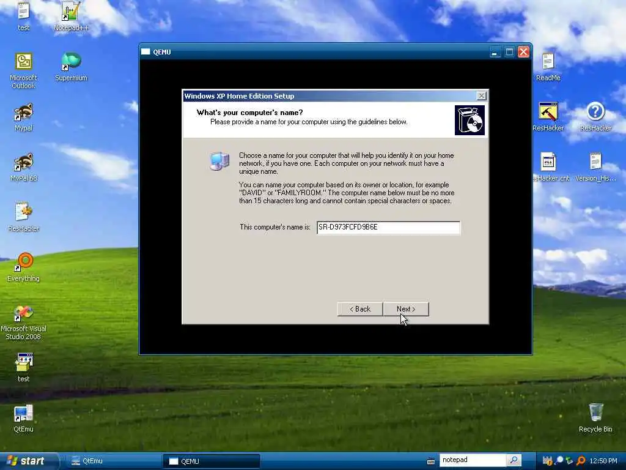Open the ResHacker help file with question mark
This screenshot has height=470, width=626.
pyautogui.click(x=595, y=117)
